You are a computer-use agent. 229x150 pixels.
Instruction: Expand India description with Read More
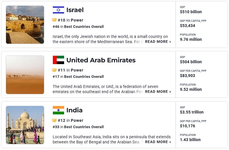[x=158, y=142]
